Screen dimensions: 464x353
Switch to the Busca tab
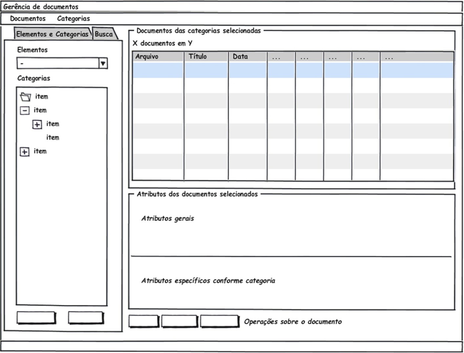[x=104, y=34]
